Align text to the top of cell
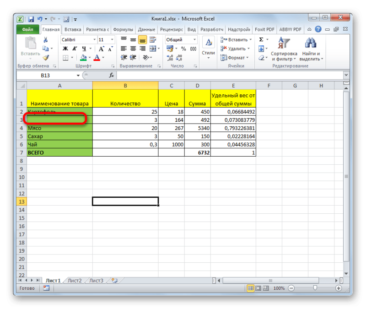366x309 pixels. pyautogui.click(x=124, y=40)
